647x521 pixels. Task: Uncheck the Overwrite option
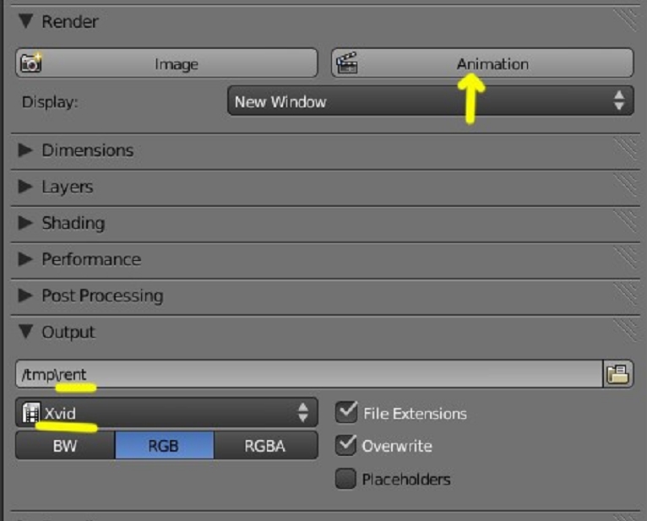(x=346, y=445)
